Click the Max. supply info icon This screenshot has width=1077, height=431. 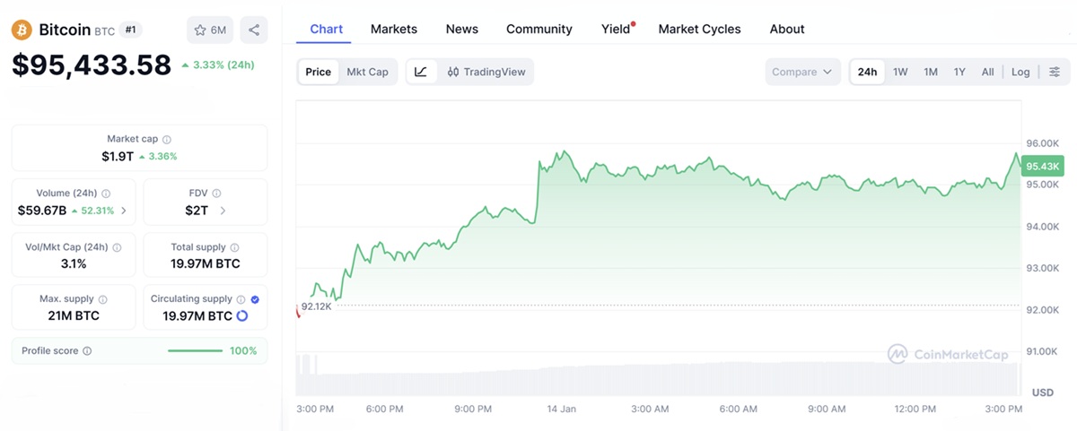tap(102, 299)
